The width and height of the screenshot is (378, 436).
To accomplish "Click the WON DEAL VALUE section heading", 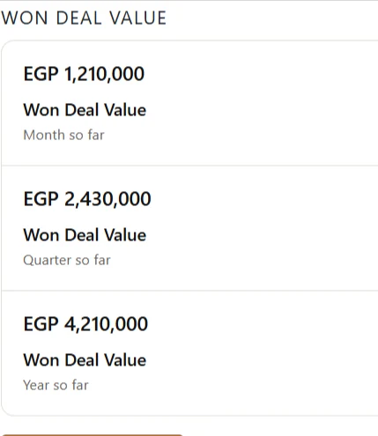I will coord(84,18).
